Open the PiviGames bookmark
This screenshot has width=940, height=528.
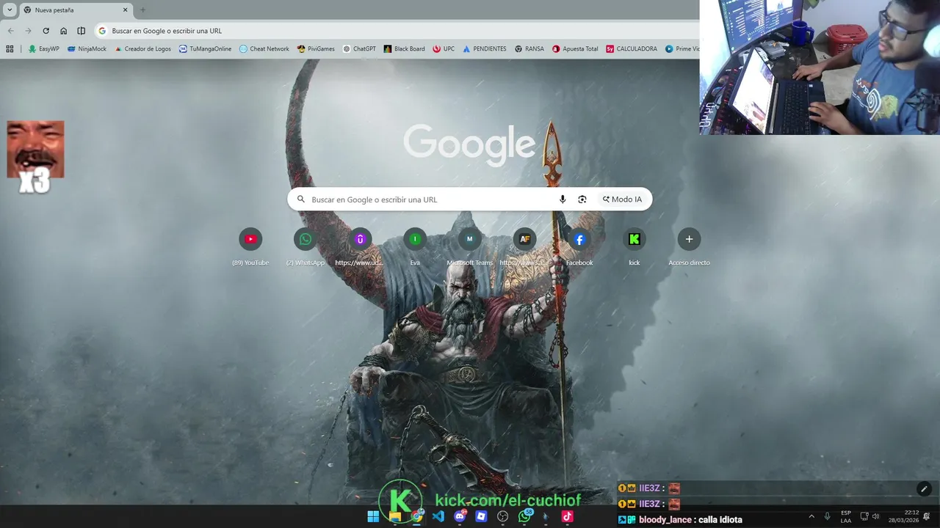(x=316, y=49)
